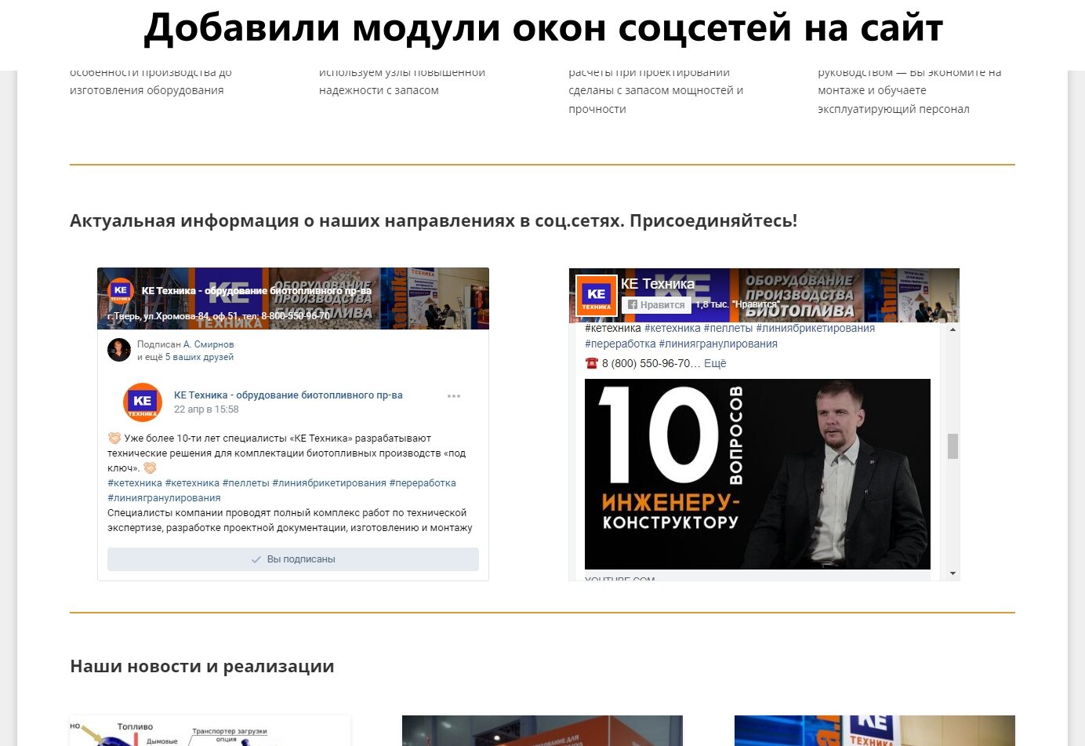Image resolution: width=1085 pixels, height=746 pixels.
Task: Click #переработка hashtag in Facebook widget
Action: 620,344
